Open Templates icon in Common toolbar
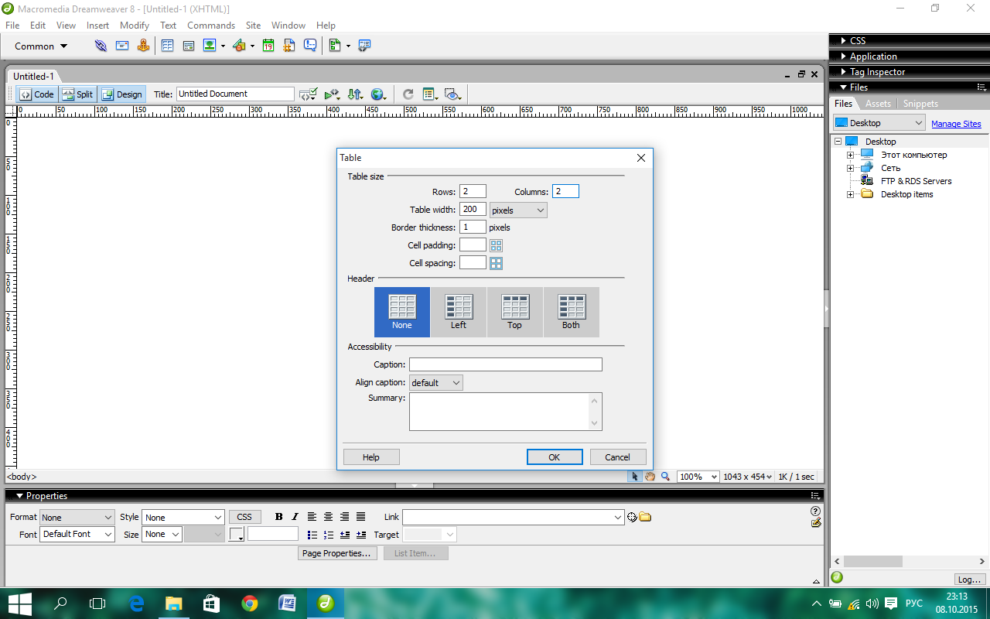This screenshot has height=619, width=990. coord(335,46)
